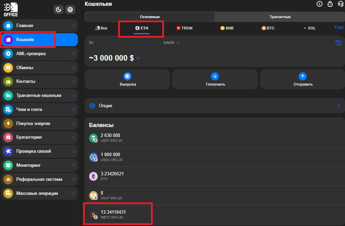Click the Отправить send arrow

[303, 76]
